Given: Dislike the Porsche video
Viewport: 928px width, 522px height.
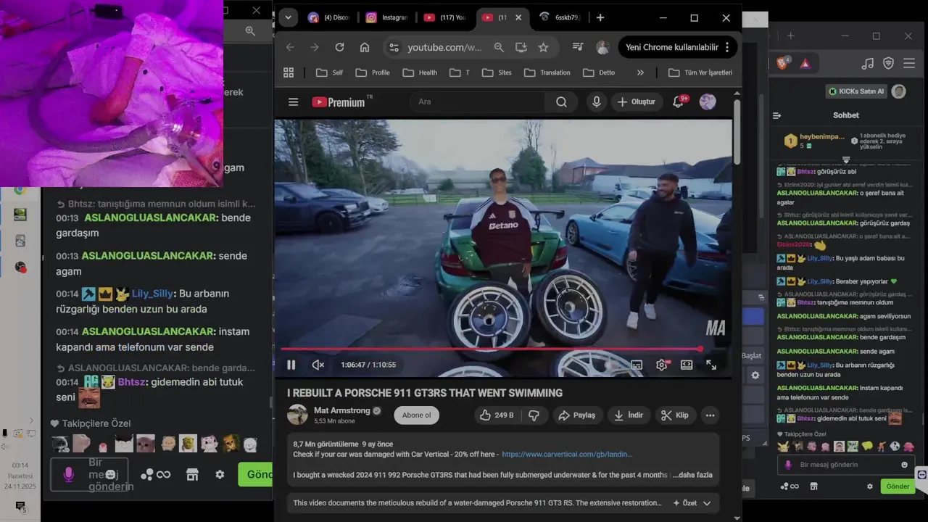Looking at the screenshot, I should pos(534,415).
